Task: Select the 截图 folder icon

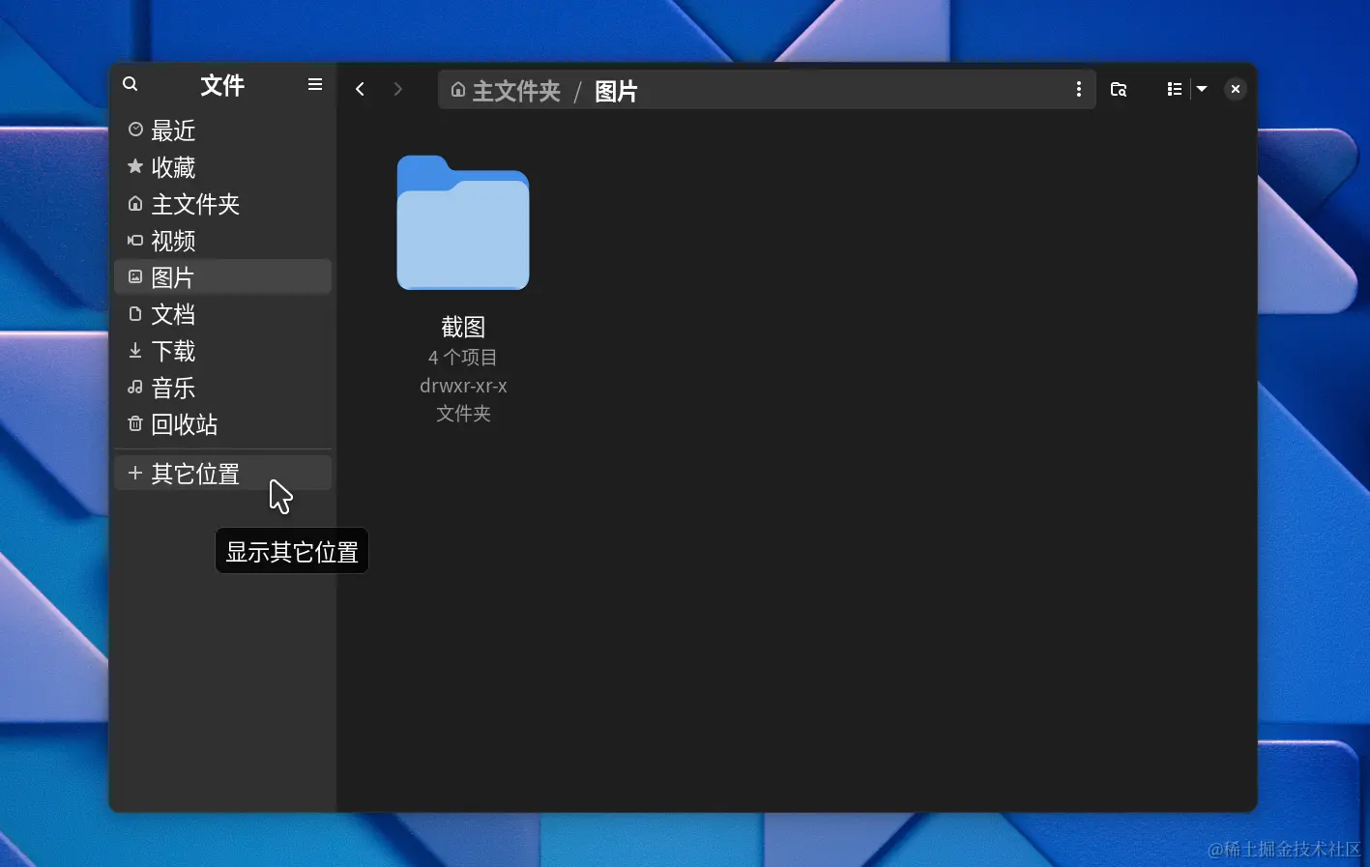Action: 463,222
